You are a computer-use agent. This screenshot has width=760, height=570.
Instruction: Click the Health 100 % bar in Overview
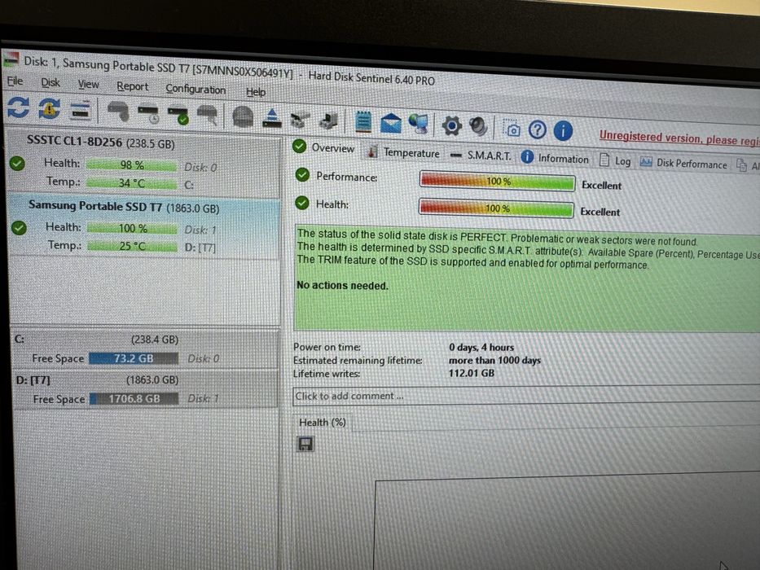[496, 208]
